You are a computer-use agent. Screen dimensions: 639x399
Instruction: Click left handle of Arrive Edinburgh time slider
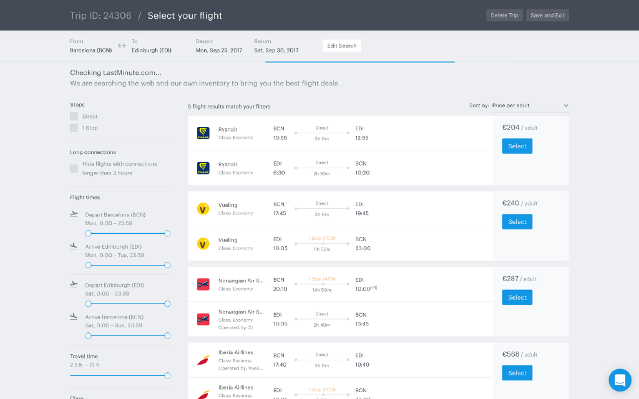tap(89, 266)
